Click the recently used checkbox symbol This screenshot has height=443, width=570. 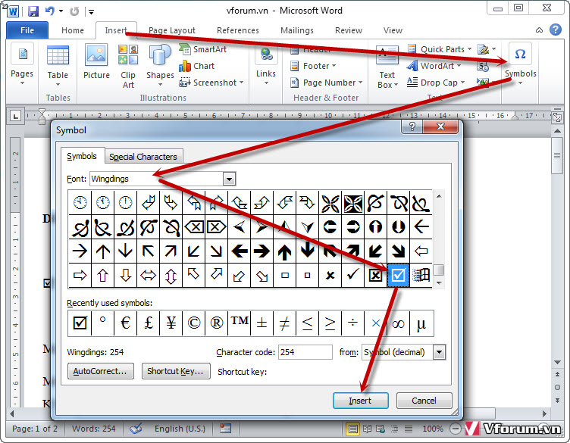pos(80,323)
